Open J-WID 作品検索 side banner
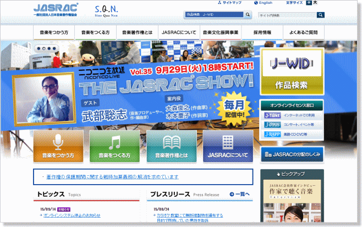The image size is (362, 227). [292, 71]
